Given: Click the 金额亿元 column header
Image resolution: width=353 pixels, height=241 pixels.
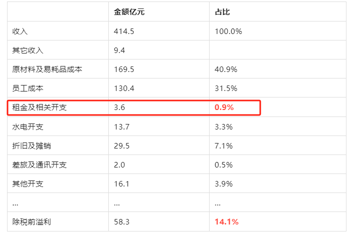Looking at the screenshot, I should point(129,11).
